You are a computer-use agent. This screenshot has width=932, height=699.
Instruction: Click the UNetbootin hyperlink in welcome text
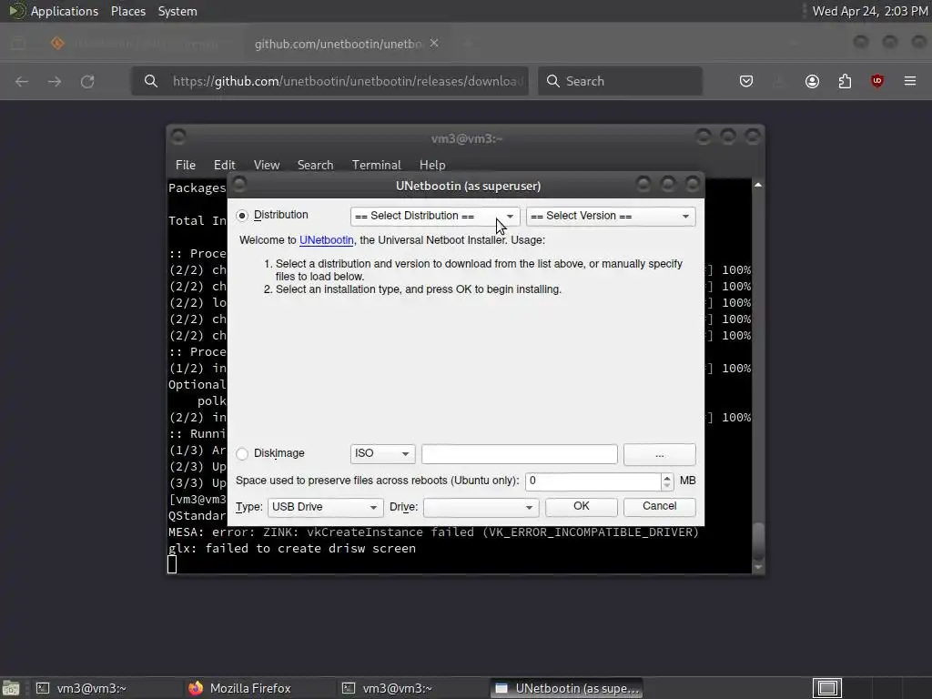327,240
